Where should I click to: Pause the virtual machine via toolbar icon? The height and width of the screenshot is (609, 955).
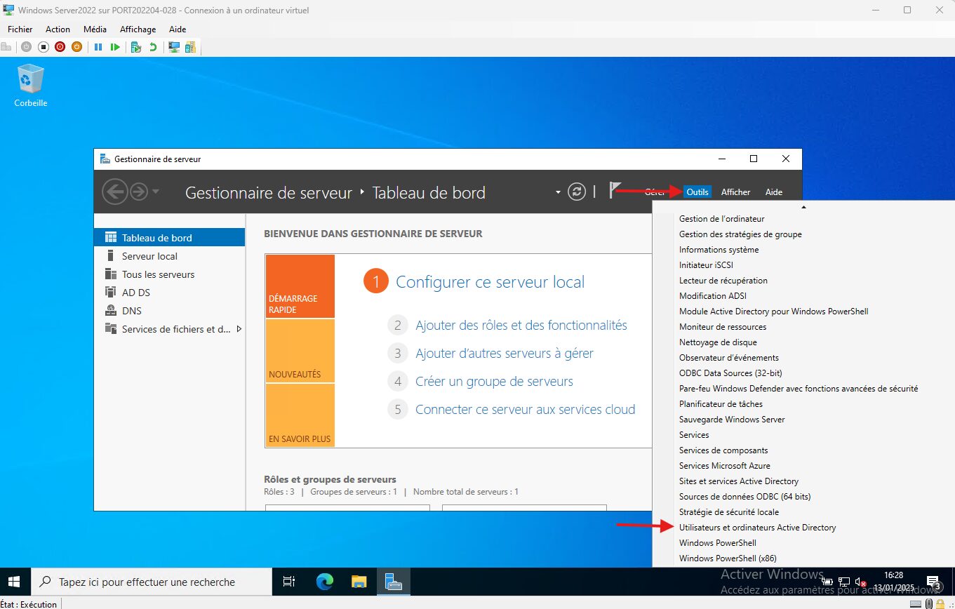tap(98, 47)
